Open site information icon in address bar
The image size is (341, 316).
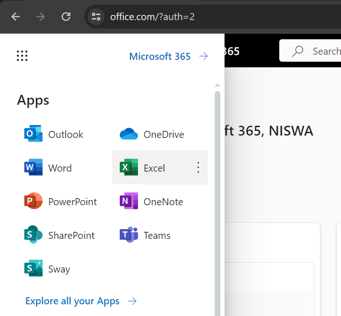tap(96, 16)
